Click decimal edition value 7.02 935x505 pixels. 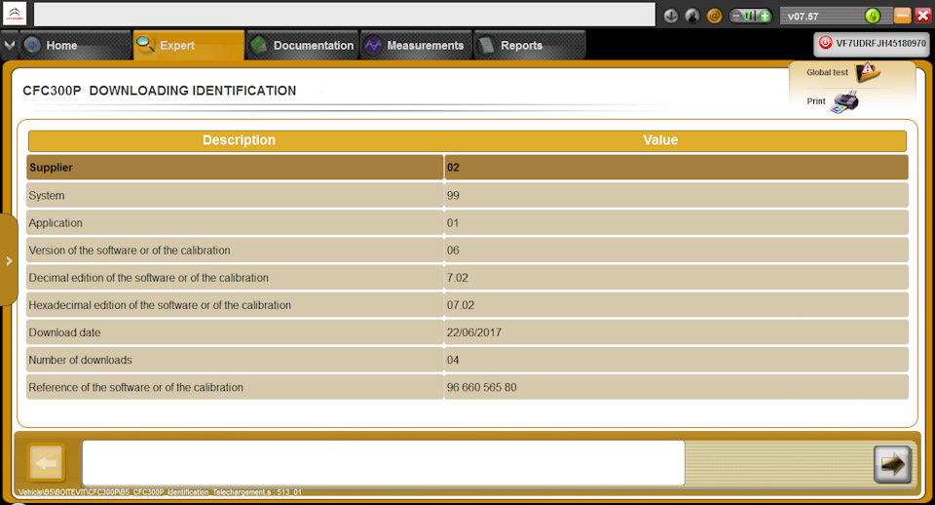point(458,278)
